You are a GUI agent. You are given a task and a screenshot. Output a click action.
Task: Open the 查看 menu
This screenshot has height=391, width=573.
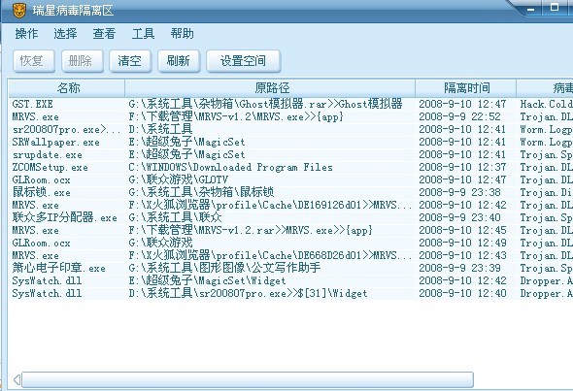(x=104, y=34)
